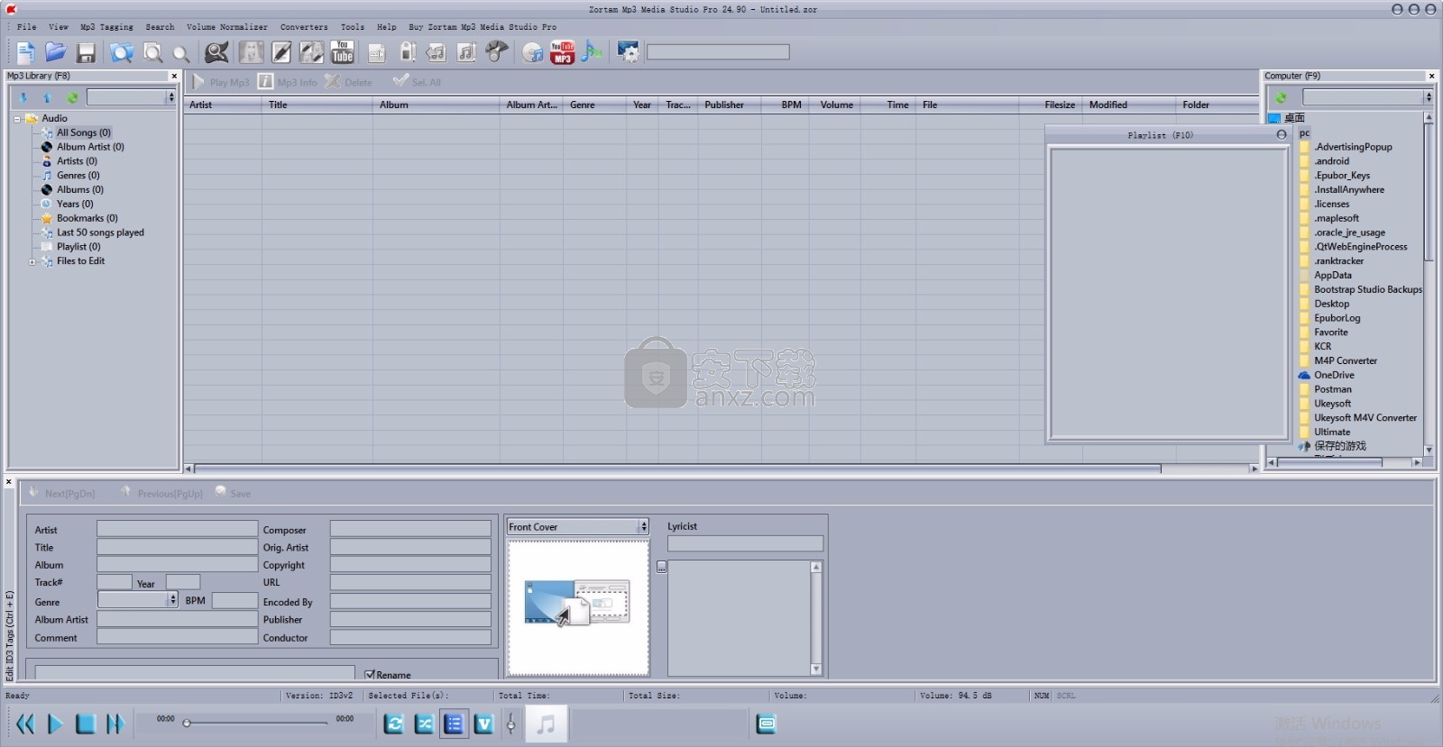The image size is (1443, 747).
Task: Skip to next track in player bar
Action: click(x=115, y=724)
